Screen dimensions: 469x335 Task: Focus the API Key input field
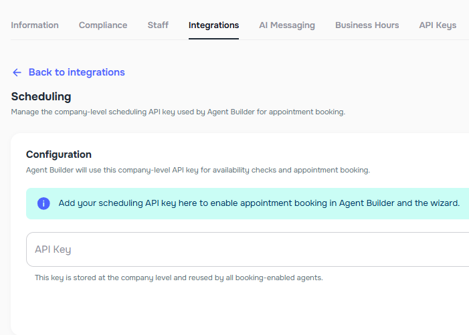[x=248, y=249]
